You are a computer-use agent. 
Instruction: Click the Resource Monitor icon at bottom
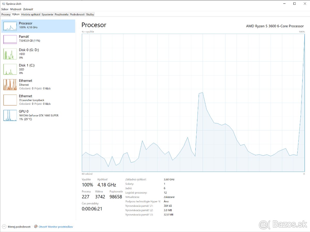coord(36,227)
